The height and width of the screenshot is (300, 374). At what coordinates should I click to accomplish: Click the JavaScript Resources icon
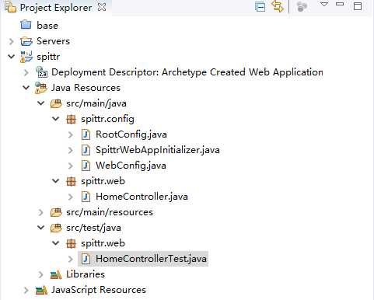pyautogui.click(x=41, y=290)
